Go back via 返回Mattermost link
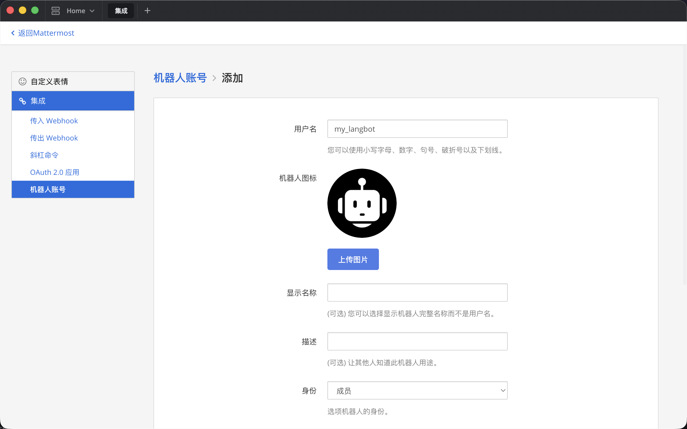The width and height of the screenshot is (687, 429). (x=43, y=33)
